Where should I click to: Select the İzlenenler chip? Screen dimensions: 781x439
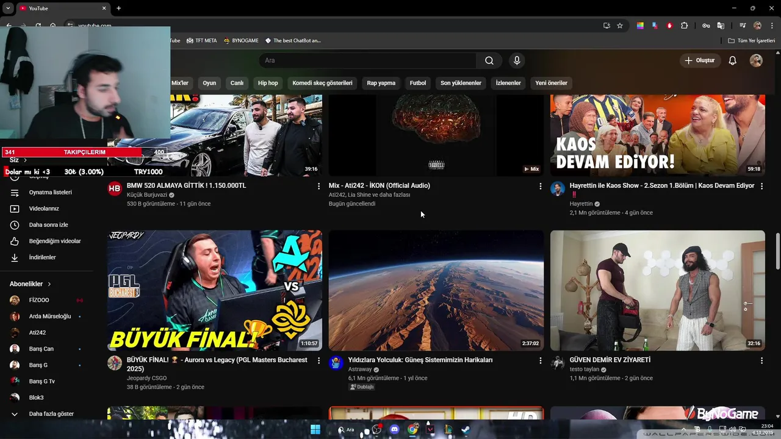508,83
